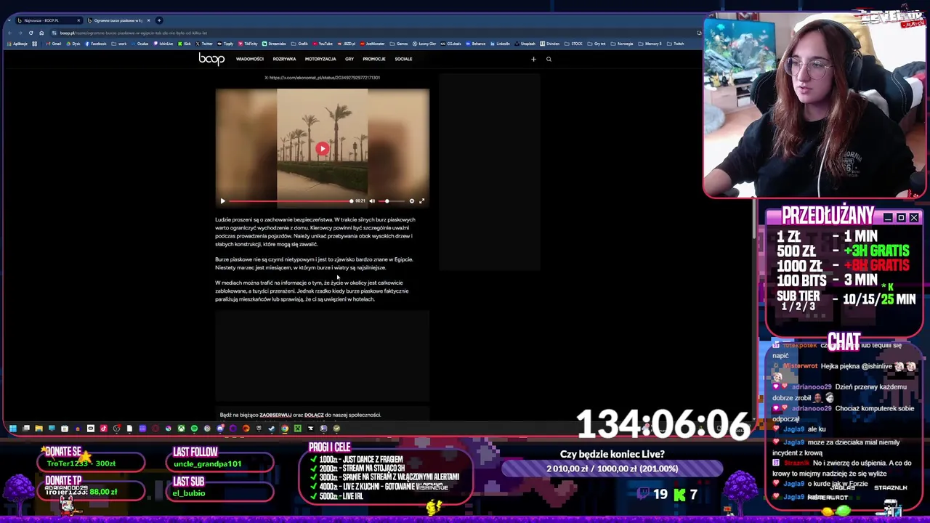The image size is (930, 523).
Task: Open the search icon in boop header
Action: [x=549, y=59]
